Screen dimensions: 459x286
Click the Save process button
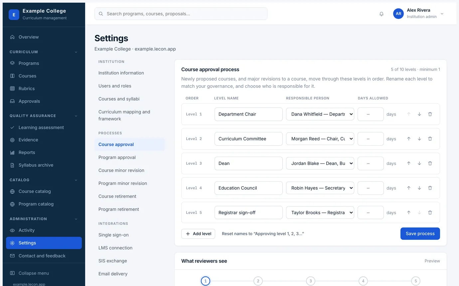(x=420, y=233)
